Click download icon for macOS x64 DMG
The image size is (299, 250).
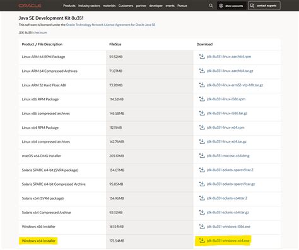202,156
